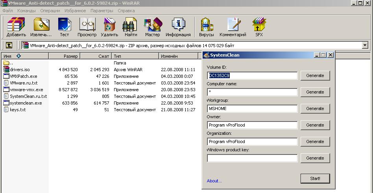Generate a Computer name
Viewport: 373px width, 193px height.
point(315,92)
